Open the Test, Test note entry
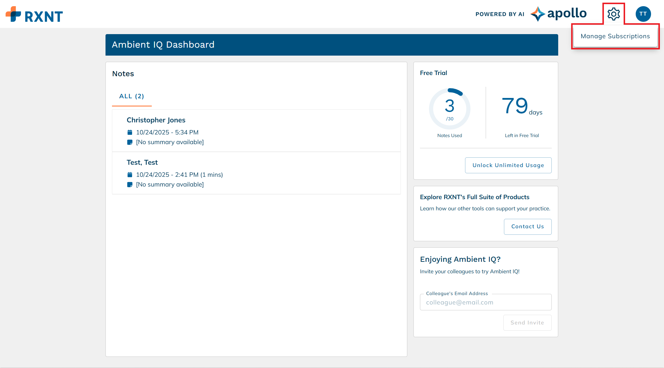 coord(142,162)
